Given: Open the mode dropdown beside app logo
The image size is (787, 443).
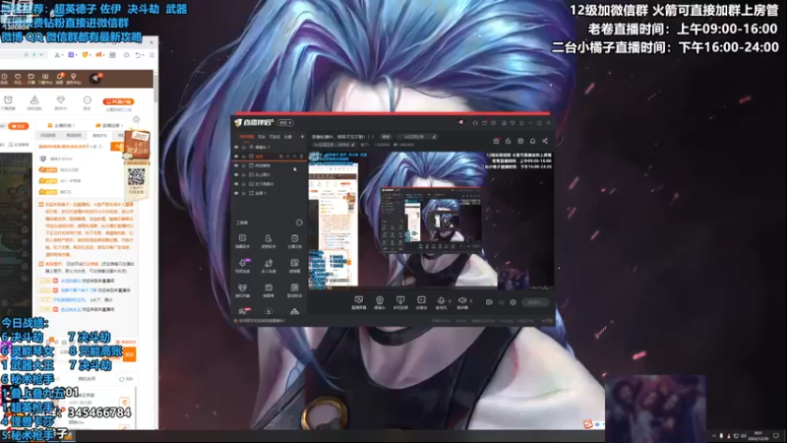Looking at the screenshot, I should pyautogui.click(x=285, y=122).
